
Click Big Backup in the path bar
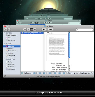(x=26, y=73)
